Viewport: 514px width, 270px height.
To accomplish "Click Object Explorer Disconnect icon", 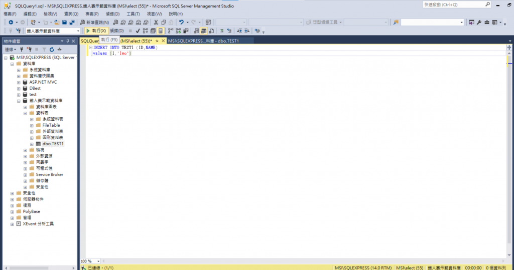I will pos(29,50).
